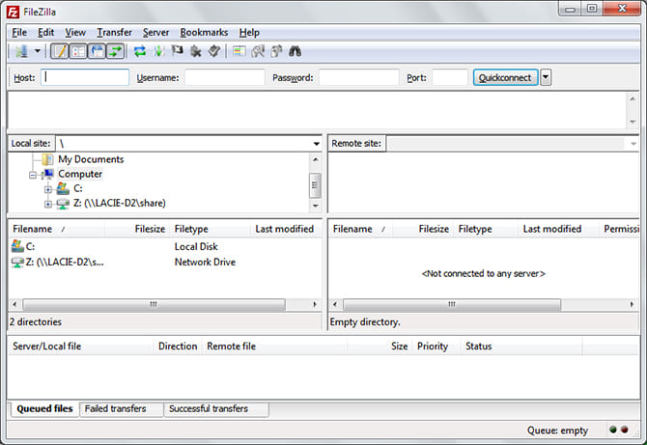Cancel the current operation flag icon
Screen dimensions: 647x445
178,51
